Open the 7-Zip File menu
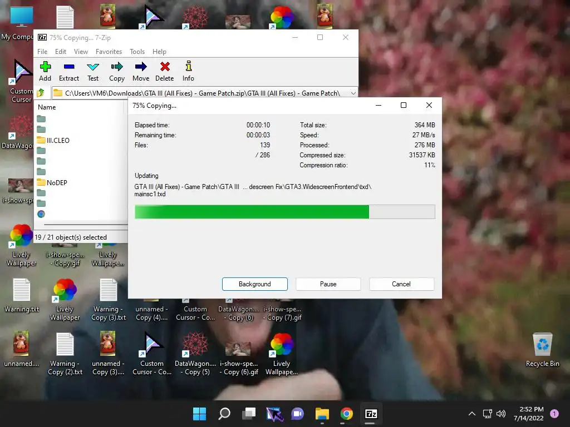The height and width of the screenshot is (427, 570). pos(42,52)
